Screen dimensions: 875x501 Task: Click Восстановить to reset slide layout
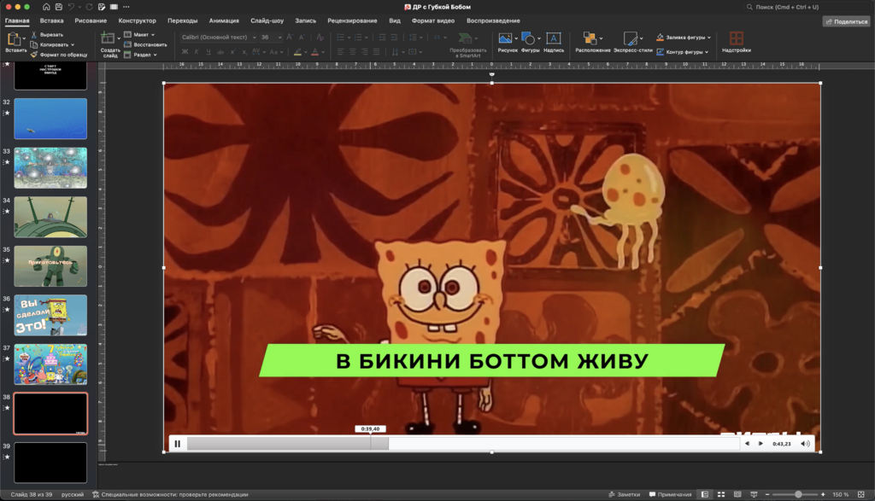coord(144,44)
